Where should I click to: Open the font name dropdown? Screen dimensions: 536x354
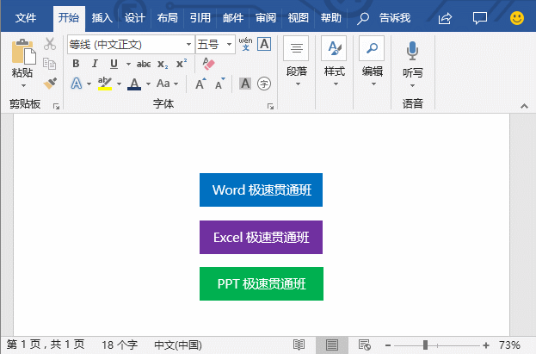pyautogui.click(x=189, y=44)
